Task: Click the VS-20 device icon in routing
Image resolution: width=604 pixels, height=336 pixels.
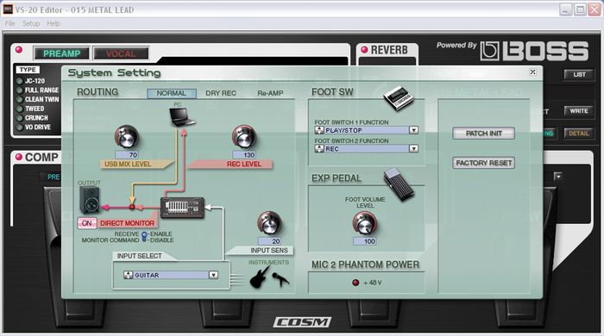Action: tap(182, 208)
